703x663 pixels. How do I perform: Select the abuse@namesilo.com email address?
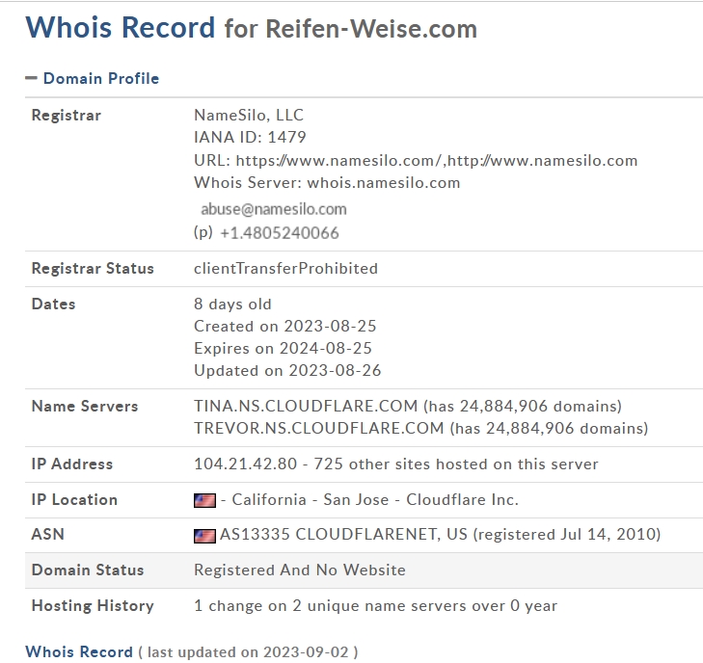point(274,209)
